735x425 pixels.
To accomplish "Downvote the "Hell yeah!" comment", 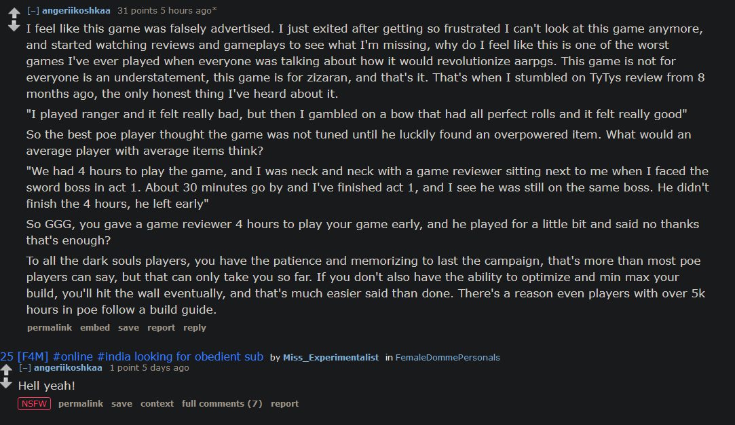I will pos(6,384).
